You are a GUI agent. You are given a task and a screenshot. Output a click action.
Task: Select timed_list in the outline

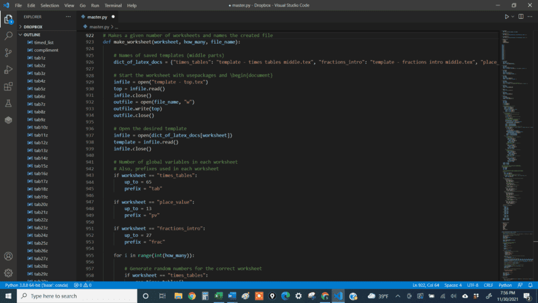(x=44, y=42)
